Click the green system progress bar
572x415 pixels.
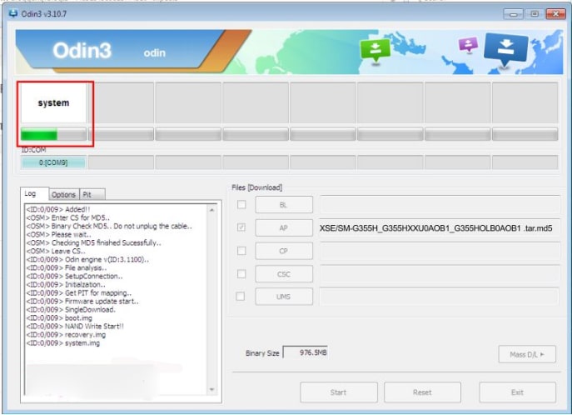tap(53, 134)
